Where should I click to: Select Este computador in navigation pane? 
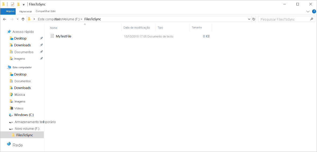pyautogui.click(x=22, y=67)
